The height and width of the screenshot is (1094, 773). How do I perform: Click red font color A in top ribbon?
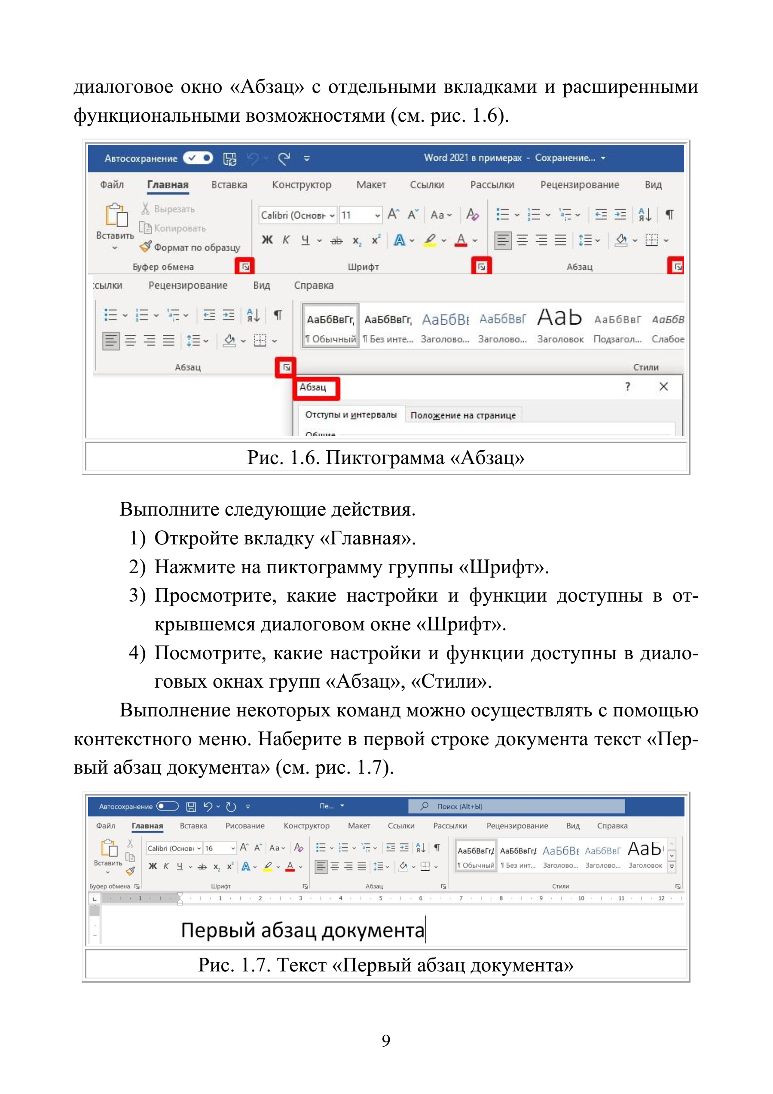click(x=461, y=240)
